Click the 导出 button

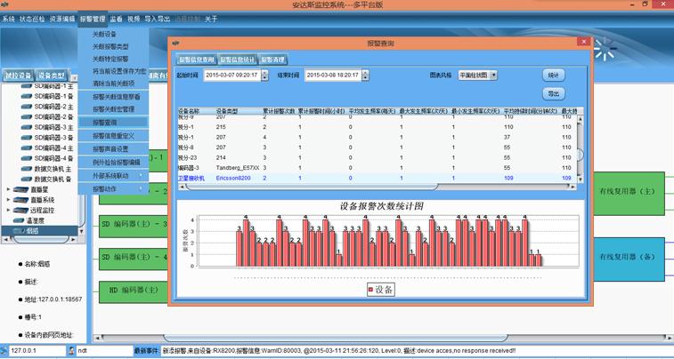[553, 93]
